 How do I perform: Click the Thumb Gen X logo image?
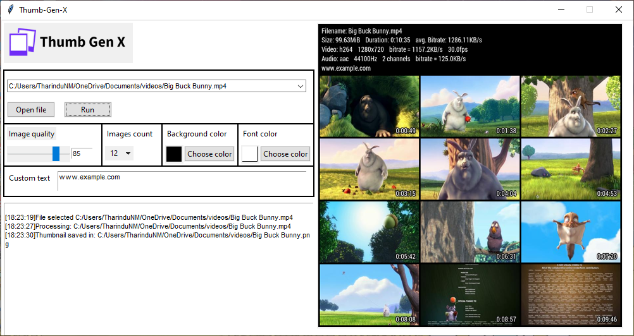pyautogui.click(x=68, y=43)
